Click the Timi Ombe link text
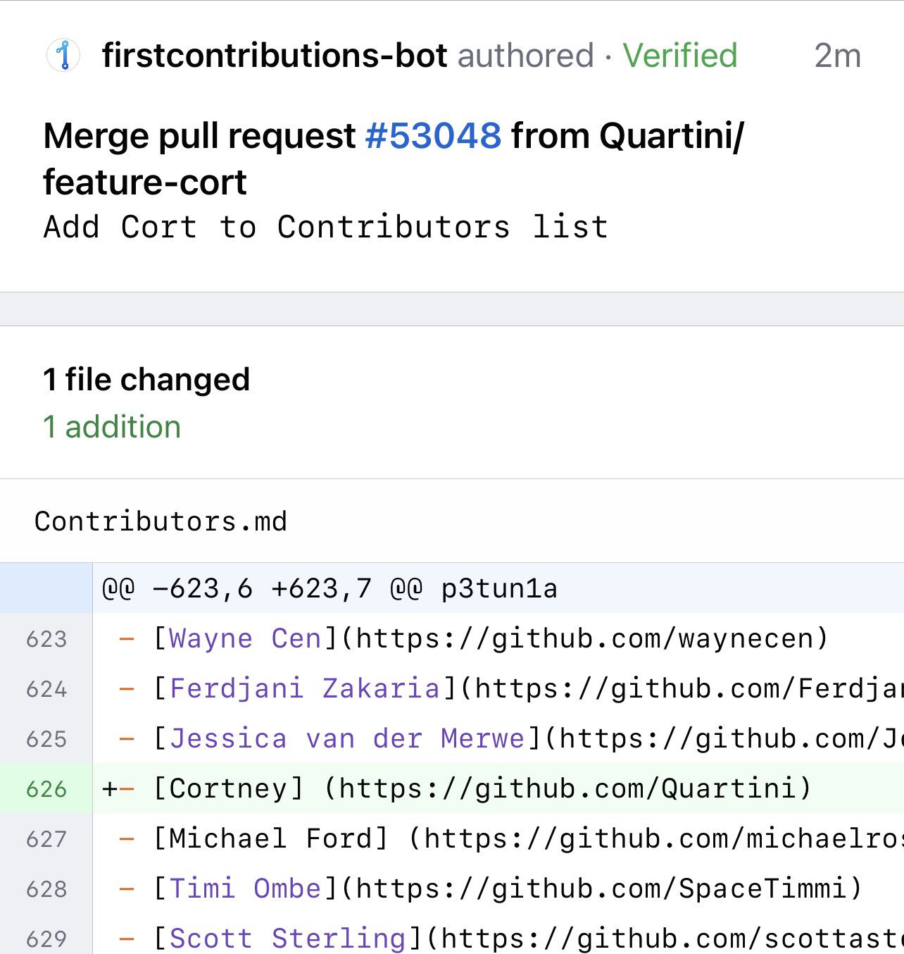The height and width of the screenshot is (954, 904). pyautogui.click(x=245, y=888)
